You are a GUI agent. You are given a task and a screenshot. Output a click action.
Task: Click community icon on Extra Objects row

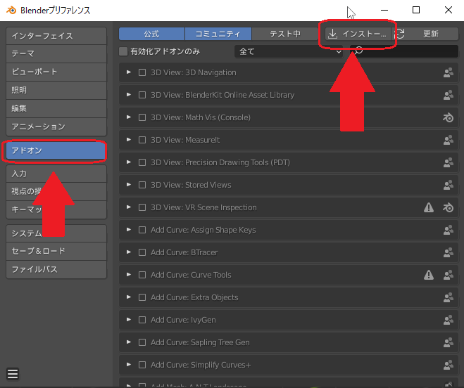[449, 297]
